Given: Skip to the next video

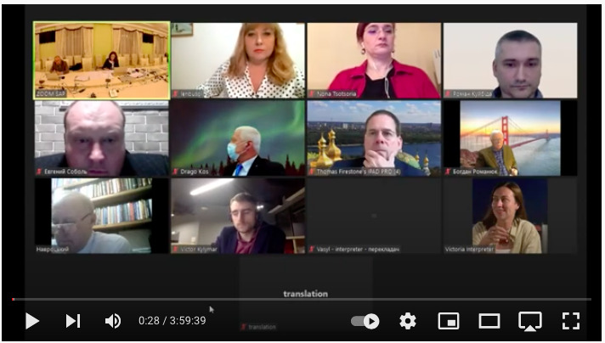Looking at the screenshot, I should tap(73, 321).
